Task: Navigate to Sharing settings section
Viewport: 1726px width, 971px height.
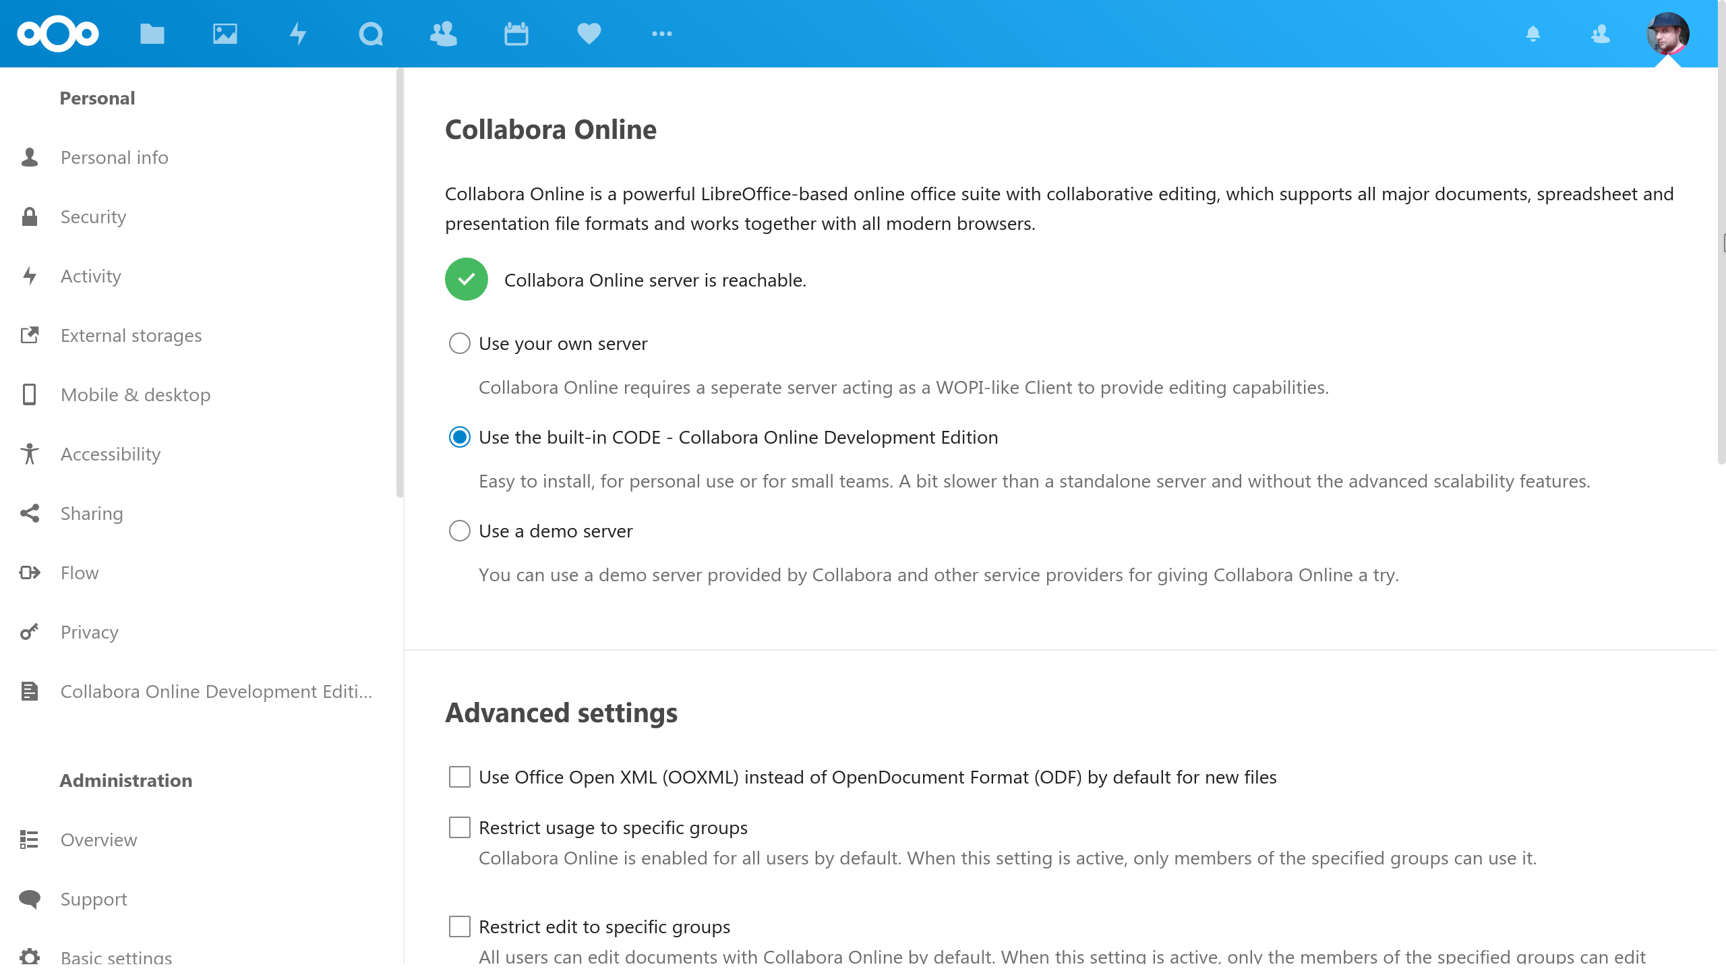Action: pyautogui.click(x=91, y=513)
